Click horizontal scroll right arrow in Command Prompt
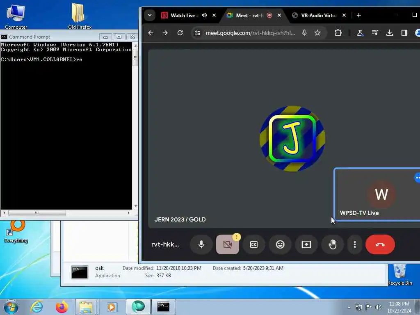This screenshot has height=315, width=420. (128, 213)
